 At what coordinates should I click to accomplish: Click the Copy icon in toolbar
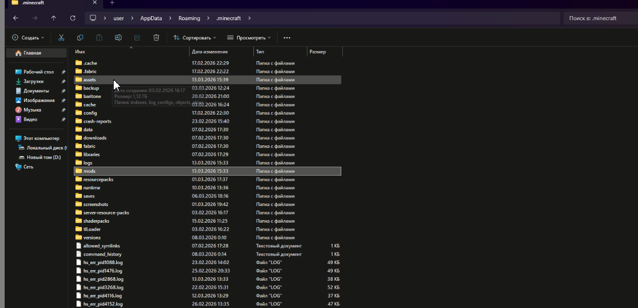click(80, 37)
